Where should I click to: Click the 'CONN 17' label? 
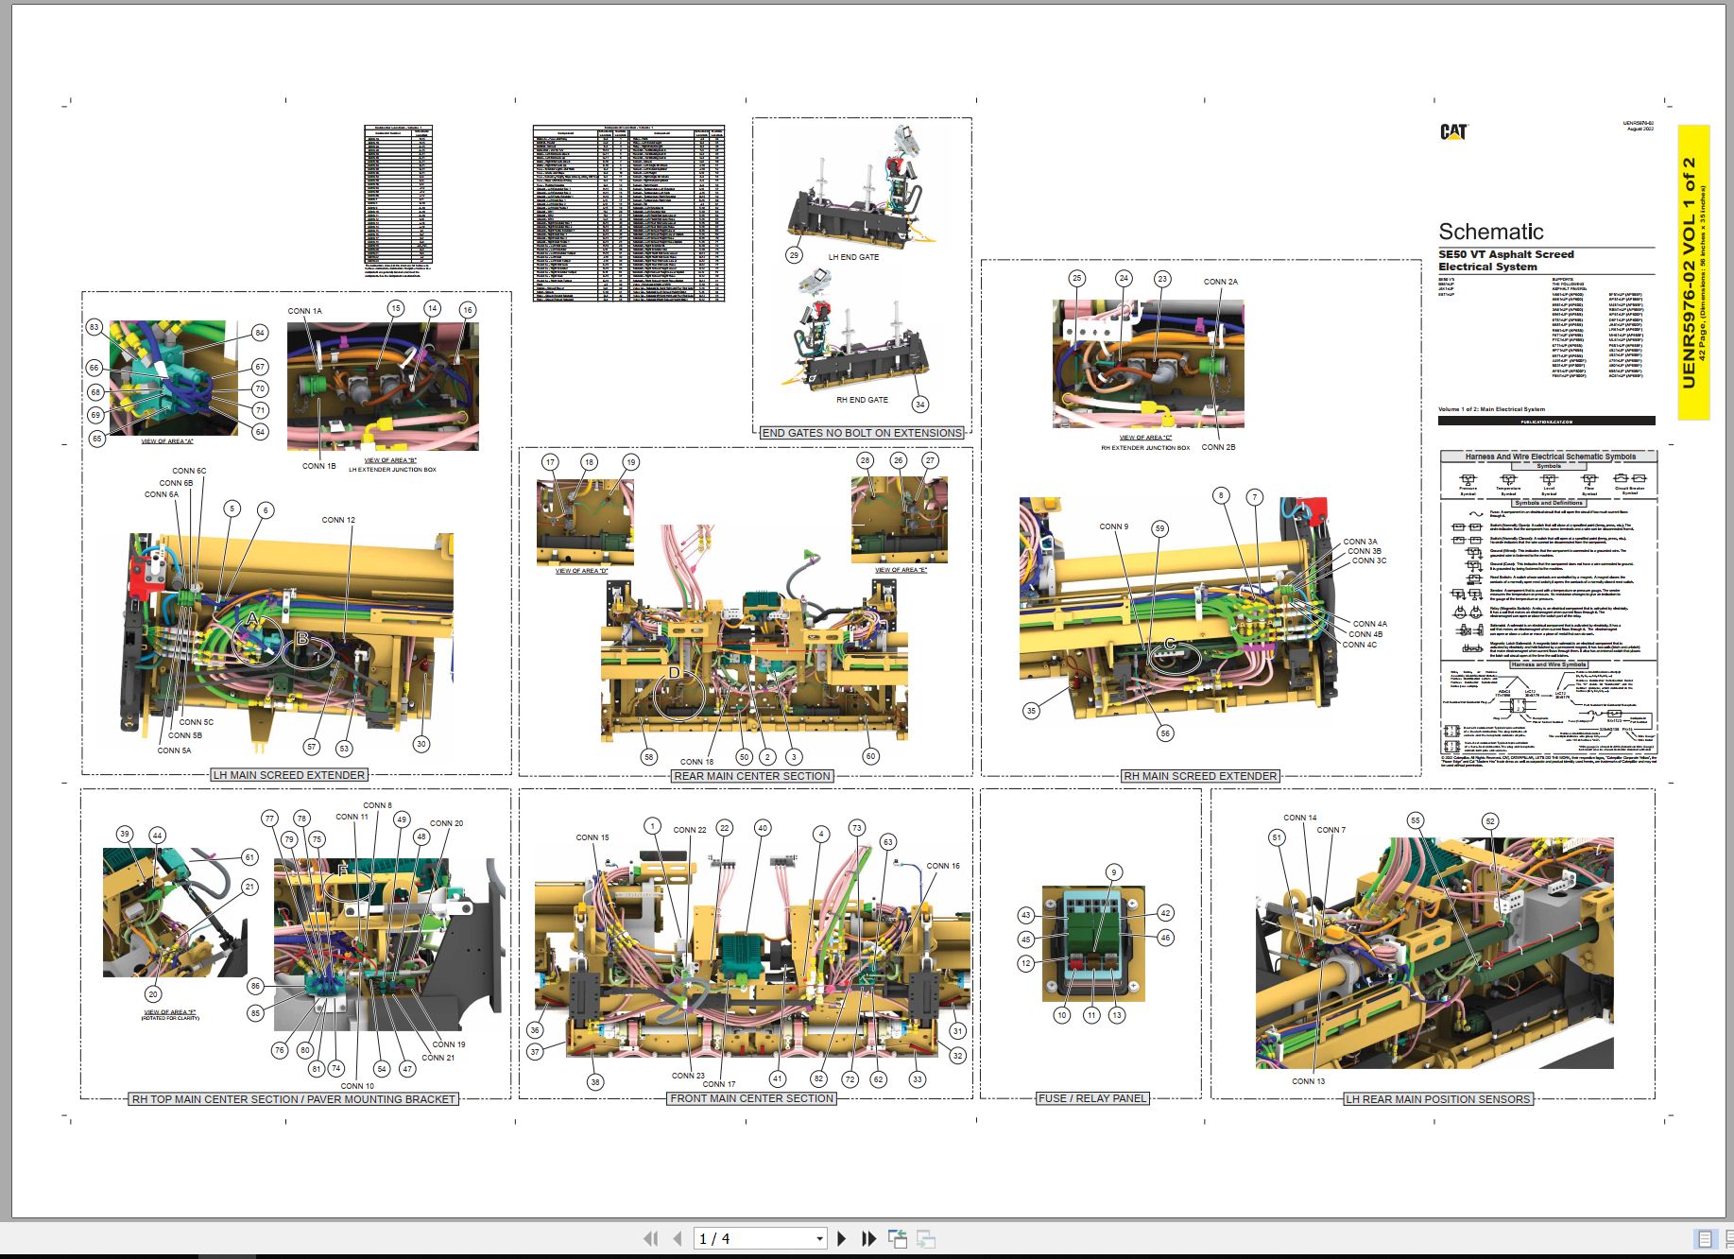point(718,1084)
